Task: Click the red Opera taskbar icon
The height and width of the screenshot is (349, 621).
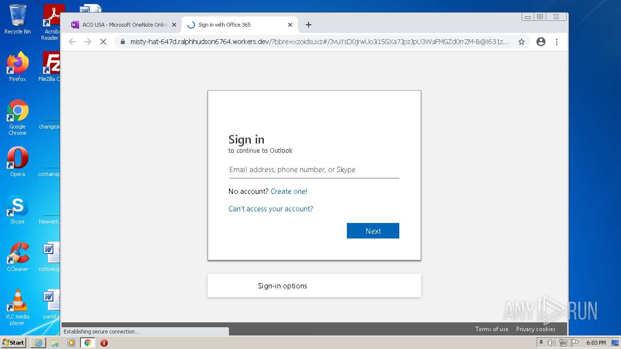Action: (104, 343)
